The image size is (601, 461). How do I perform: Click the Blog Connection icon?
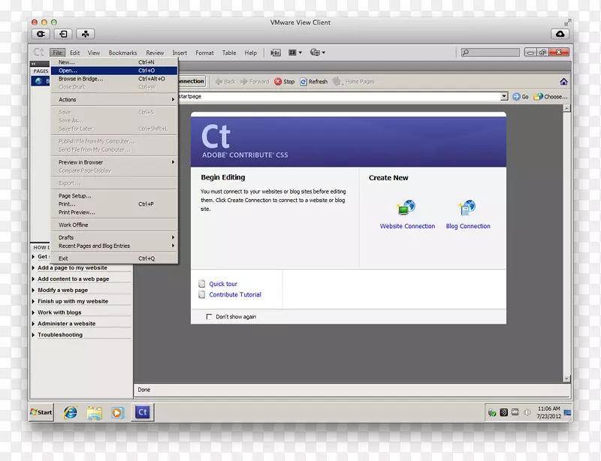point(467,208)
